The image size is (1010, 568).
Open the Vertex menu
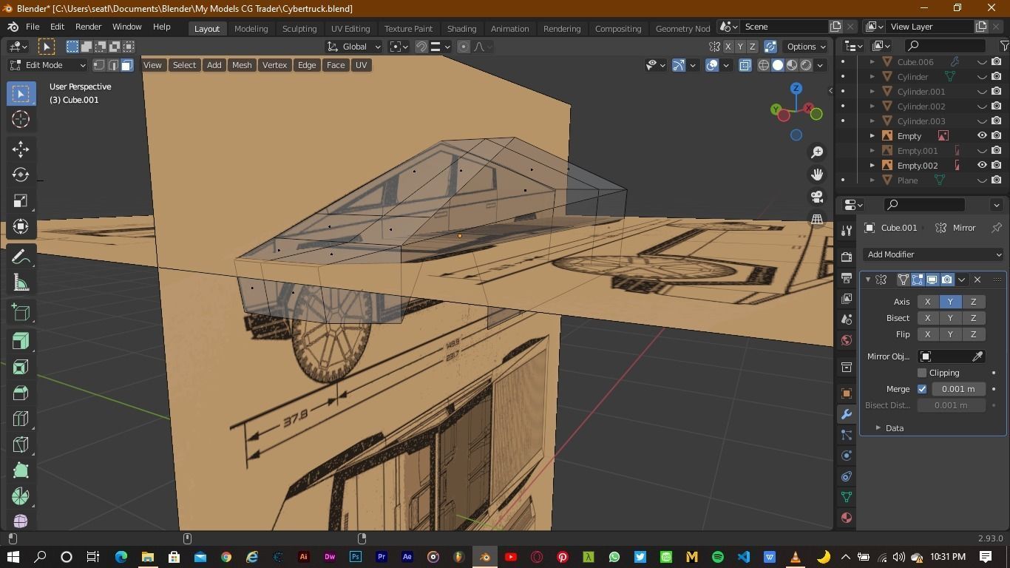pos(274,65)
